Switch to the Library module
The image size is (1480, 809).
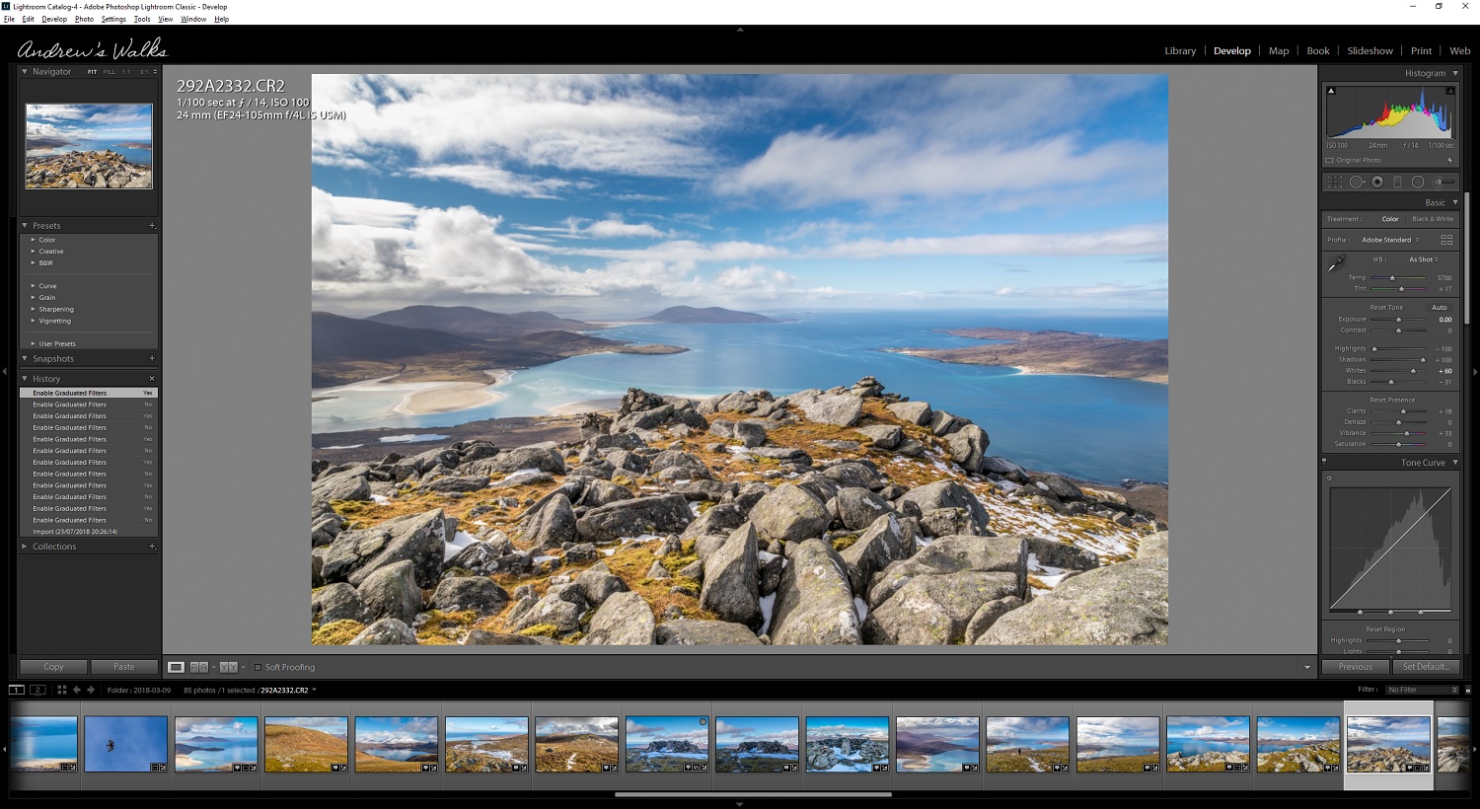point(1179,51)
